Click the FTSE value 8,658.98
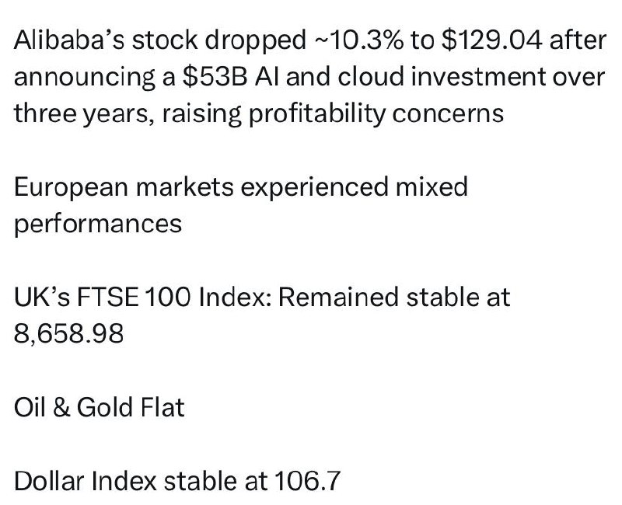 pyautogui.click(x=68, y=333)
